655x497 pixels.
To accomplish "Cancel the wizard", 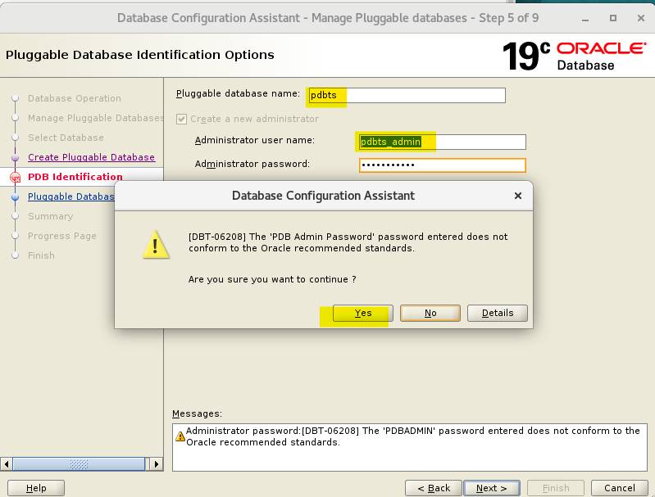I will click(x=620, y=488).
